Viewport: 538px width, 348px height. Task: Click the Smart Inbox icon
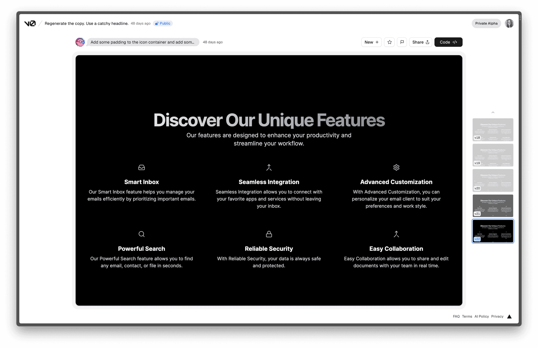coord(141,167)
